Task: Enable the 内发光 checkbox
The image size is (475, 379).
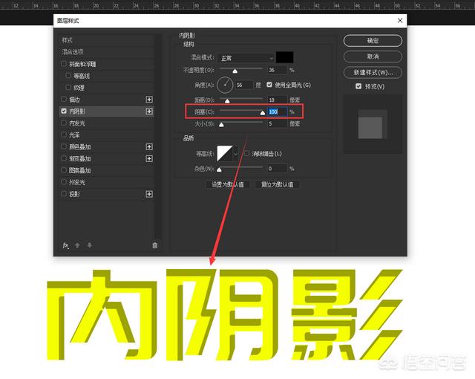Action: point(64,123)
